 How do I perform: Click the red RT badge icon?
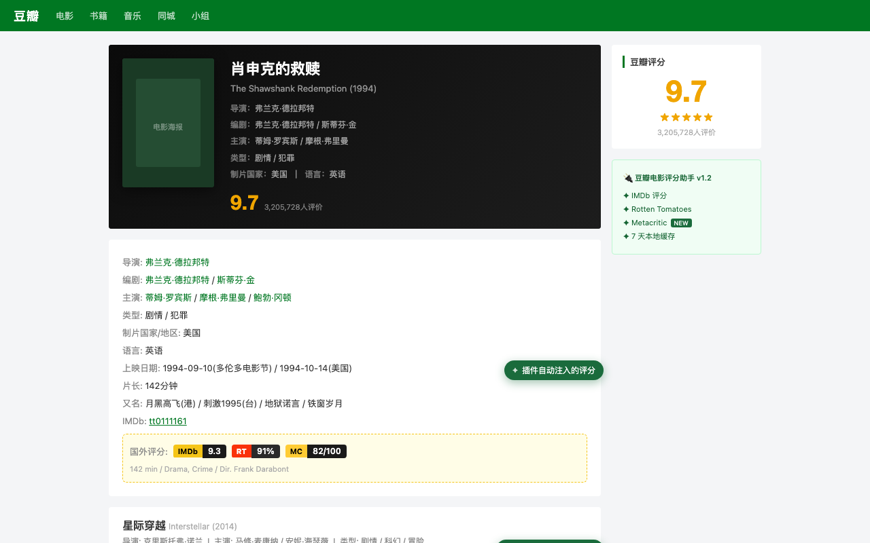pyautogui.click(x=241, y=451)
